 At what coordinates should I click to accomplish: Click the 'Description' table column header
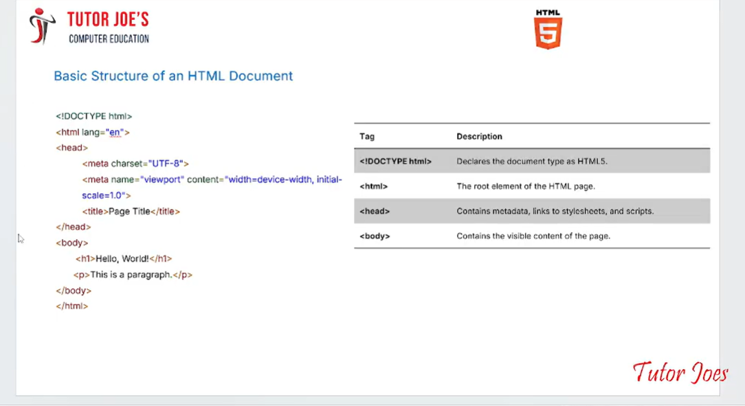479,136
